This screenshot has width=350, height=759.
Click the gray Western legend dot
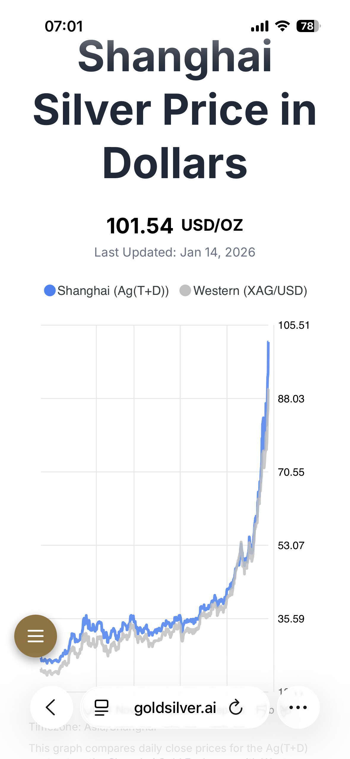185,290
